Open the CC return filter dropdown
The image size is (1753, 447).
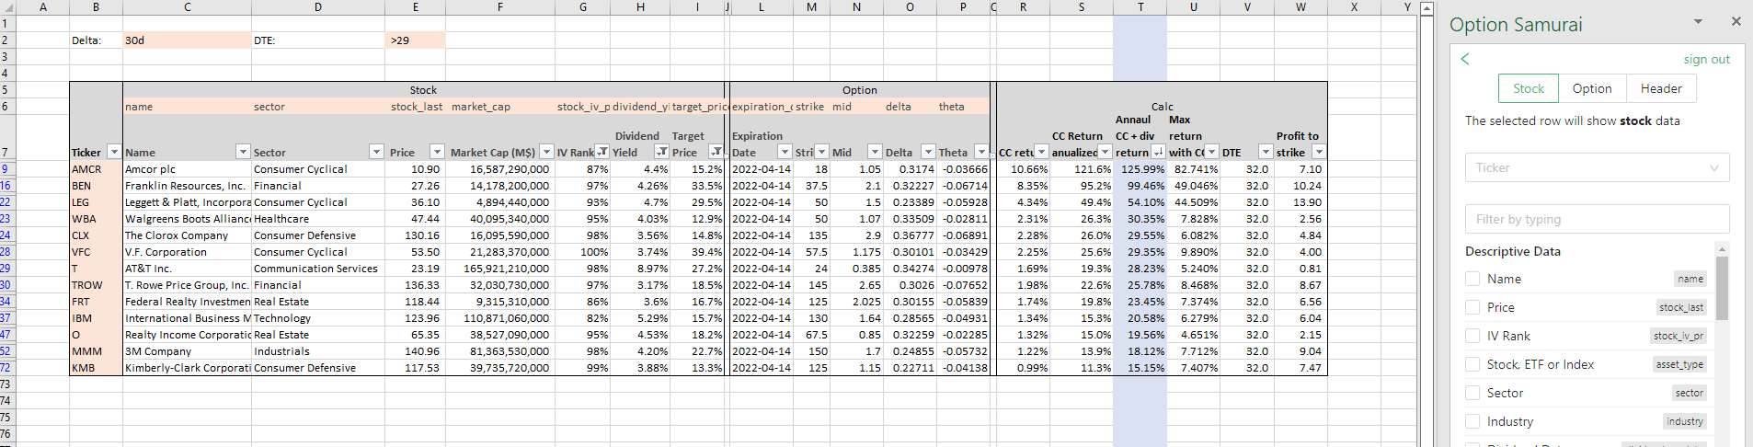pos(1042,152)
